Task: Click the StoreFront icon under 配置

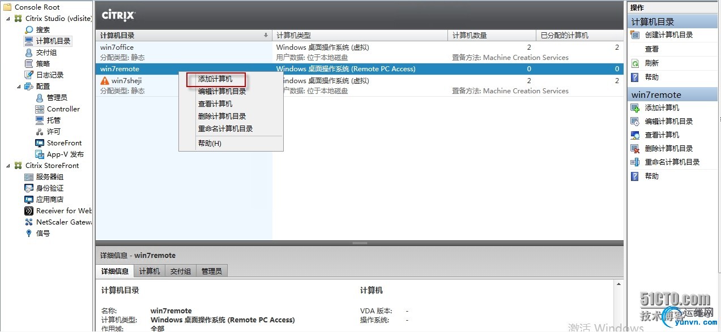Action: click(x=40, y=143)
